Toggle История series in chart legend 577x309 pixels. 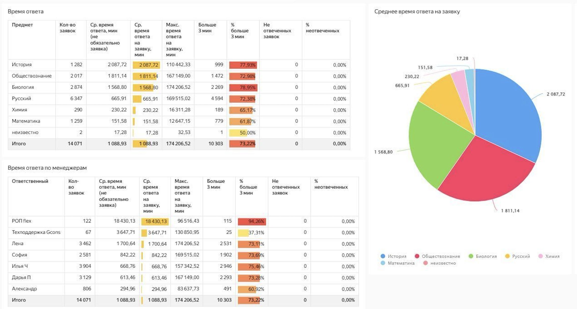click(x=397, y=256)
